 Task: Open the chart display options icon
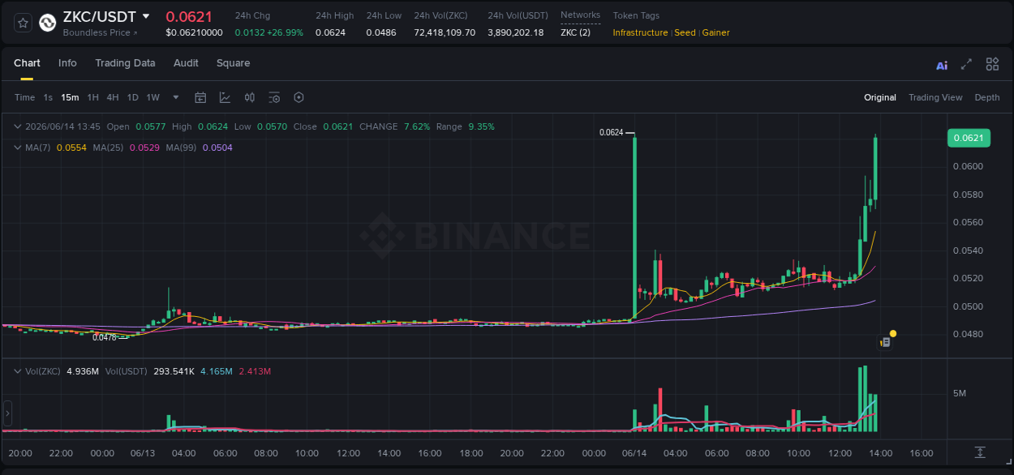pyautogui.click(x=274, y=97)
